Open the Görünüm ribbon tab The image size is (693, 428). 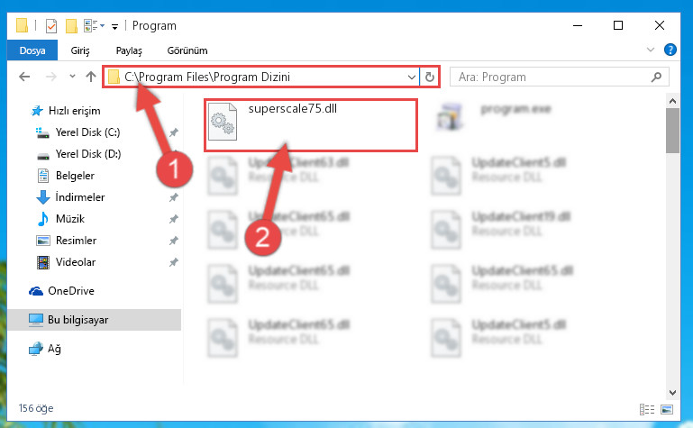pyautogui.click(x=187, y=50)
